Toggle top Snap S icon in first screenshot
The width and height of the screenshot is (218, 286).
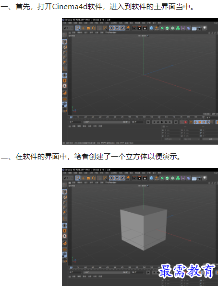pyautogui.click(x=64, y=75)
